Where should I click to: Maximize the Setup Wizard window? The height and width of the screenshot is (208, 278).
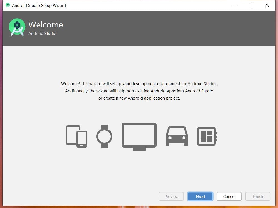click(251, 5)
